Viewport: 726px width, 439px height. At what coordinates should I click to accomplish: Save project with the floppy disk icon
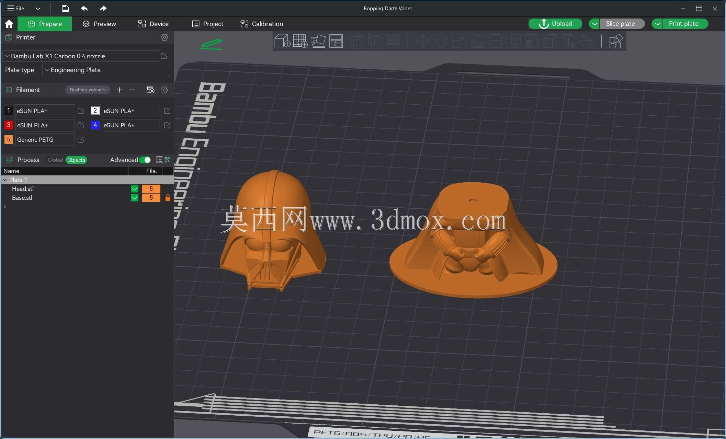[x=65, y=8]
